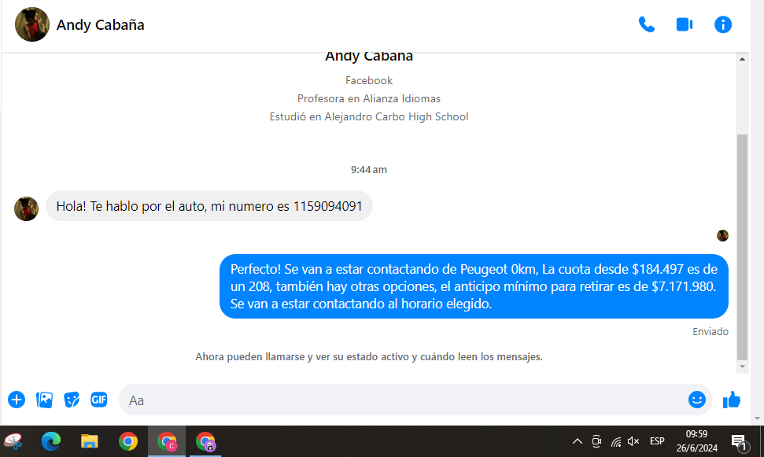Screen dimensions: 764x457
Task: Open network settings from the tray
Action: (x=616, y=442)
